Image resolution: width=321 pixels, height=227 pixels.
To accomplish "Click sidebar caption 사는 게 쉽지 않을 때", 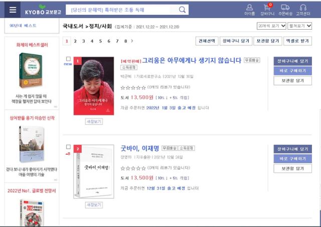I will click(31, 96).
